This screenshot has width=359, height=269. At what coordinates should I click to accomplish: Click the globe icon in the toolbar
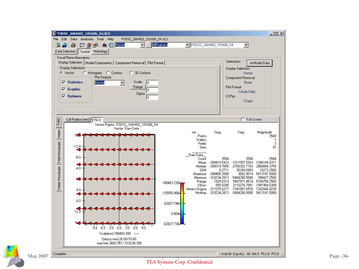tap(57, 45)
